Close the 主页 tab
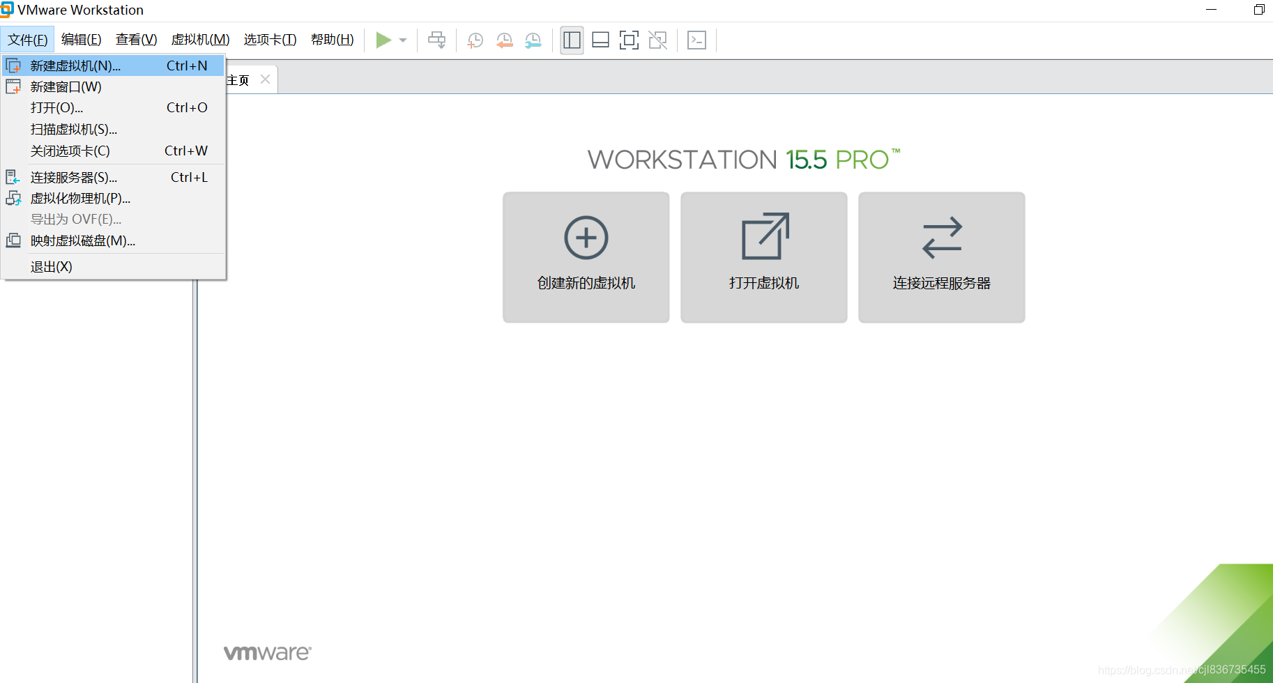Image resolution: width=1273 pixels, height=683 pixels. point(265,79)
